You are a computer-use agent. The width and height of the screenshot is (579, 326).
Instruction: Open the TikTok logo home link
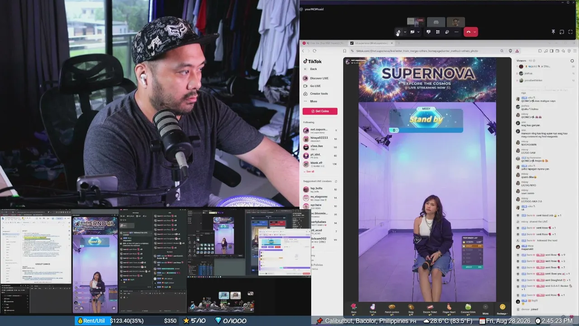click(x=313, y=62)
